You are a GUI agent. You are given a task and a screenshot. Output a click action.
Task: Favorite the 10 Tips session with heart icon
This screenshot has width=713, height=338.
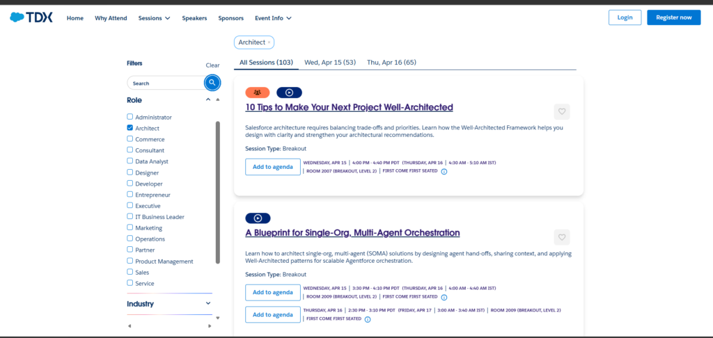pos(562,111)
